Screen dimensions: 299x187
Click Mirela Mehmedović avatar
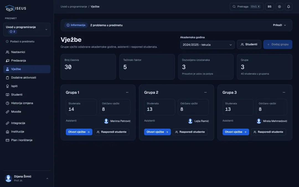pyautogui.click(x=259, y=121)
